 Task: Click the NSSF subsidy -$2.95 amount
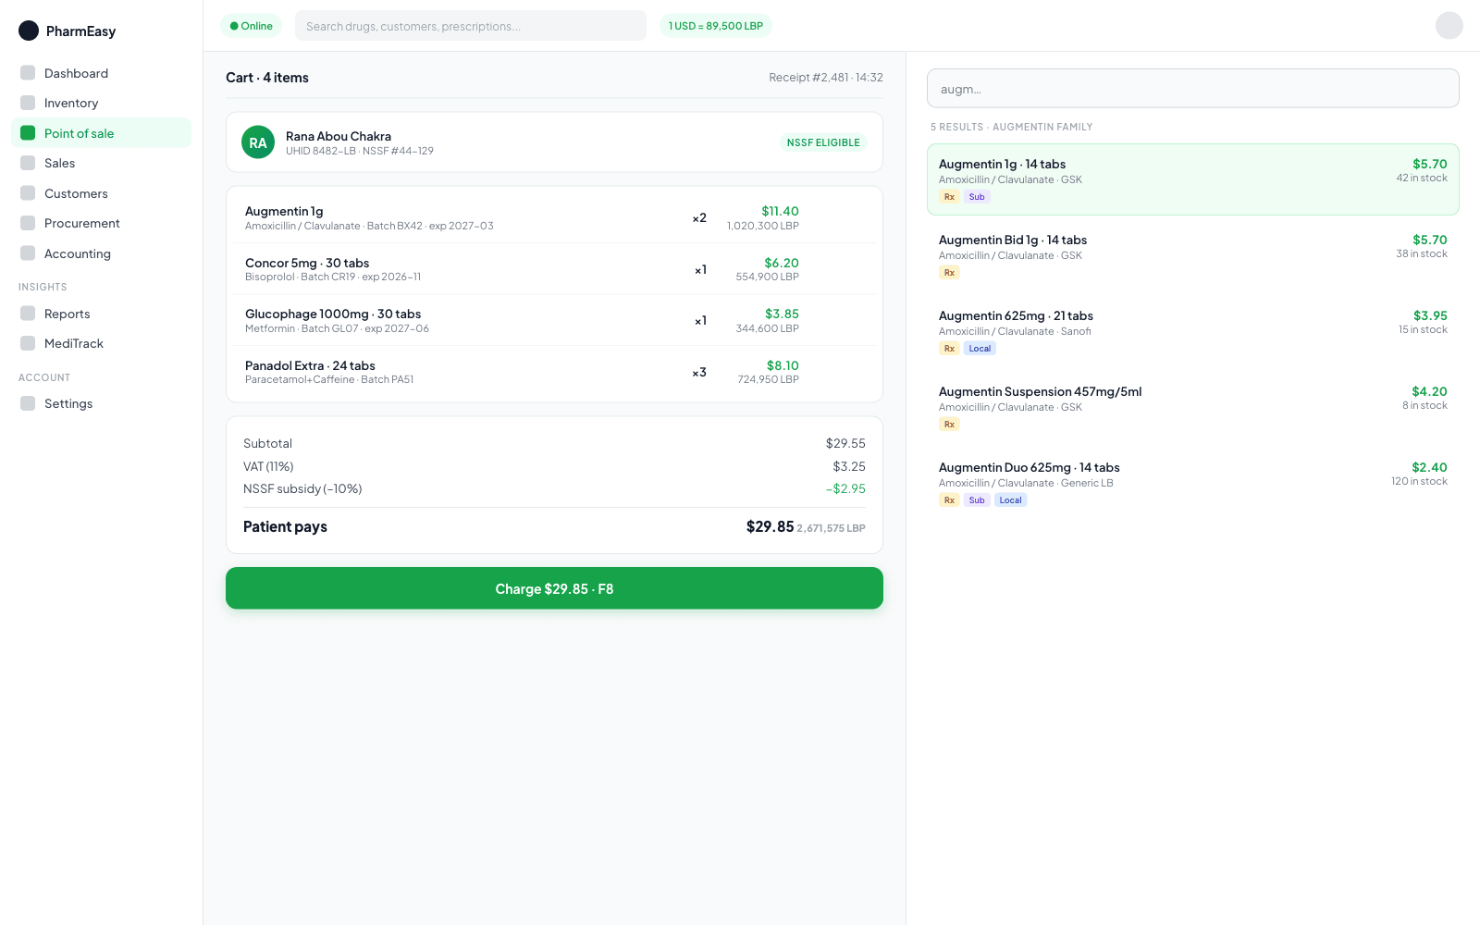845,488
